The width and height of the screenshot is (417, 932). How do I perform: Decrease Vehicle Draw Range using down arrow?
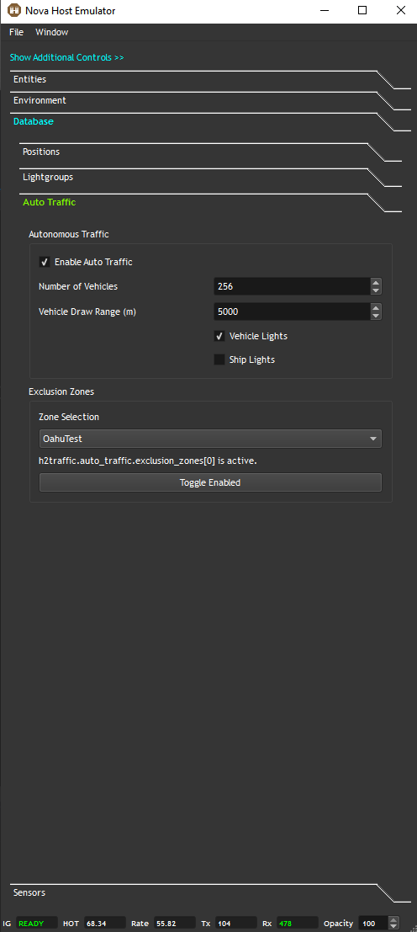pyautogui.click(x=376, y=316)
